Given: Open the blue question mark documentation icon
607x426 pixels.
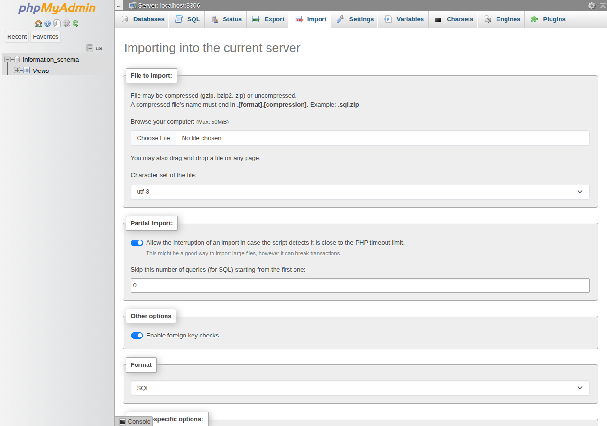Looking at the screenshot, I should [x=47, y=23].
